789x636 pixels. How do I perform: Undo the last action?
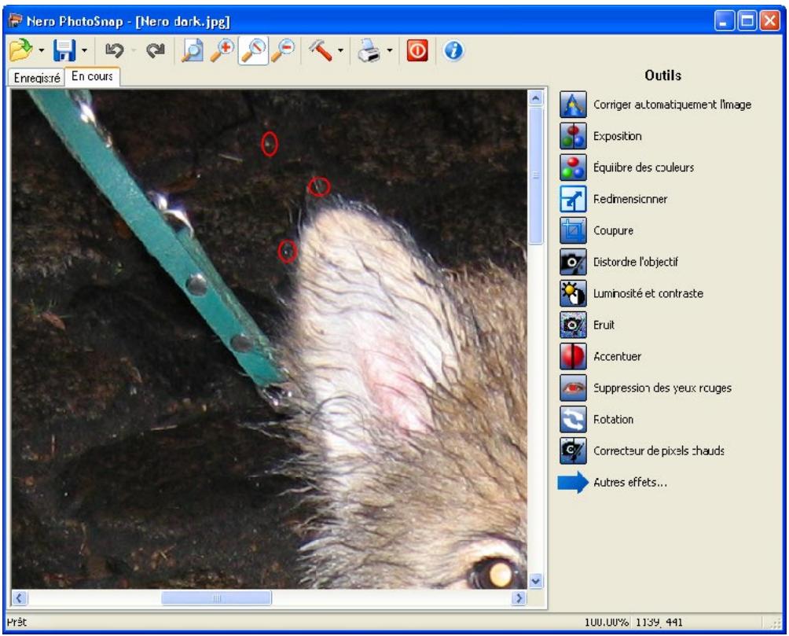tap(114, 50)
